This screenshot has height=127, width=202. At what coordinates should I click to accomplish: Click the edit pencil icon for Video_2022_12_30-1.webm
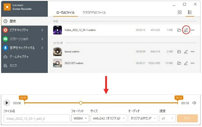(x=186, y=30)
